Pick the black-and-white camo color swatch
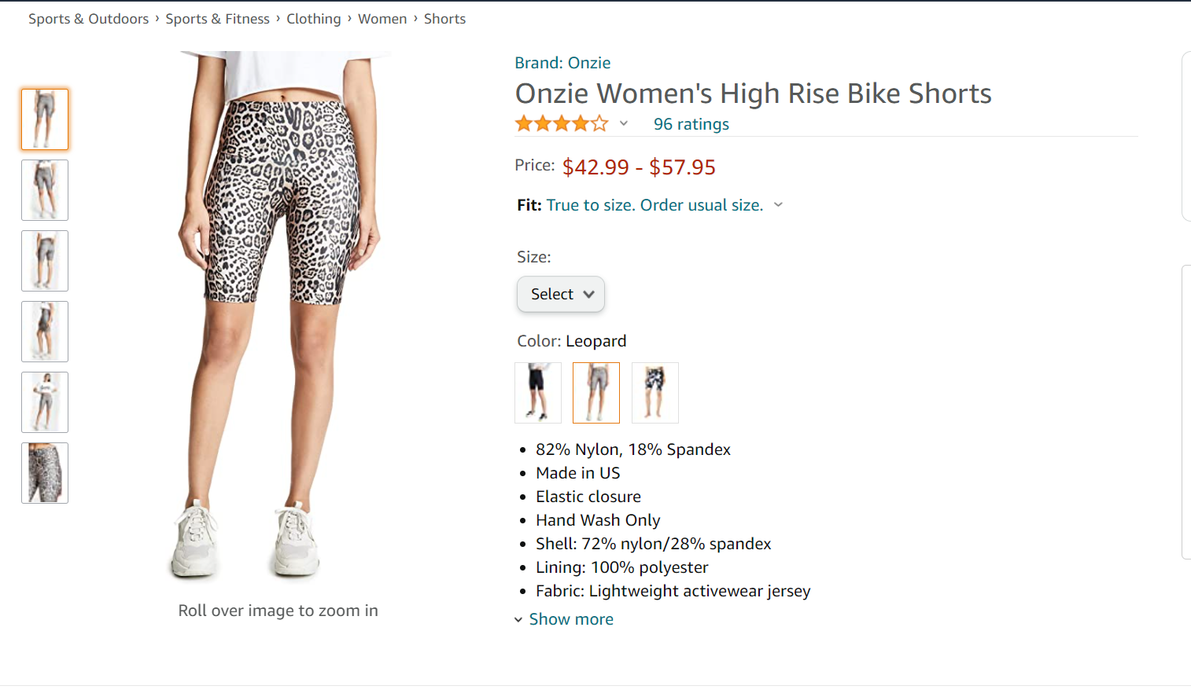Screen dimensions: 1191x697 click(654, 392)
